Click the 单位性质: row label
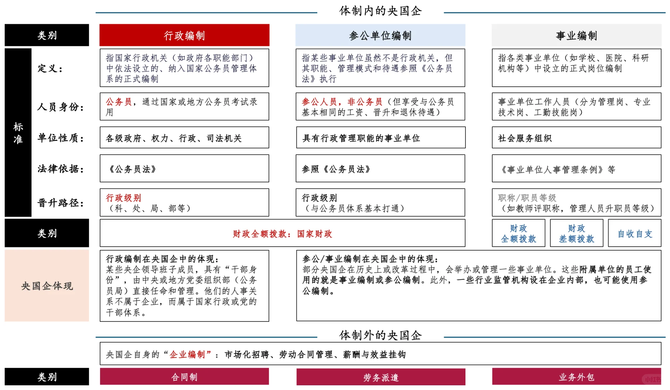Viewport: 670px width, 390px height. click(x=61, y=138)
